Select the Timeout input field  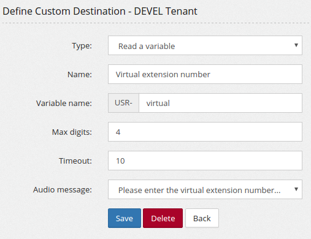[205, 161]
